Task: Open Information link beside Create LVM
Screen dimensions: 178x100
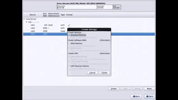Action: (x=105, y=53)
